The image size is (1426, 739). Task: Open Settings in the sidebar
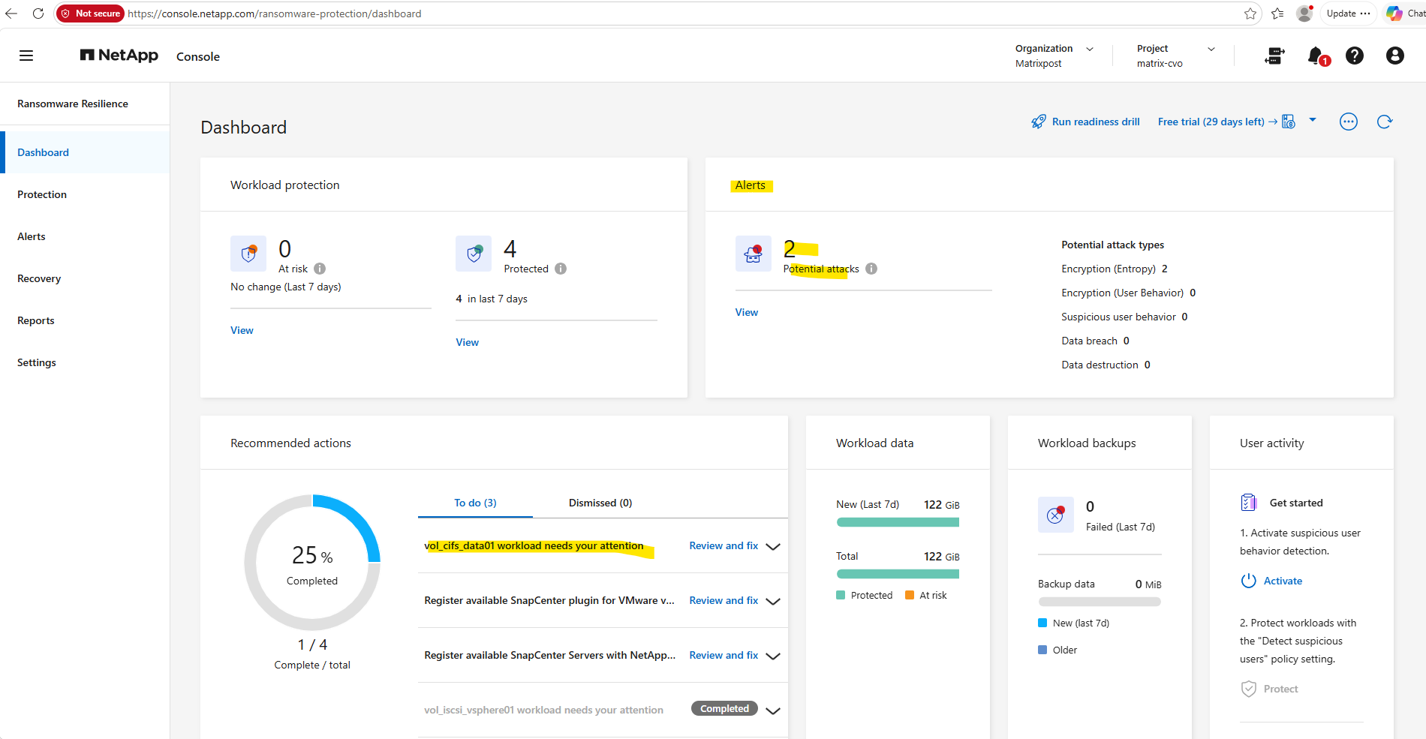85,362
